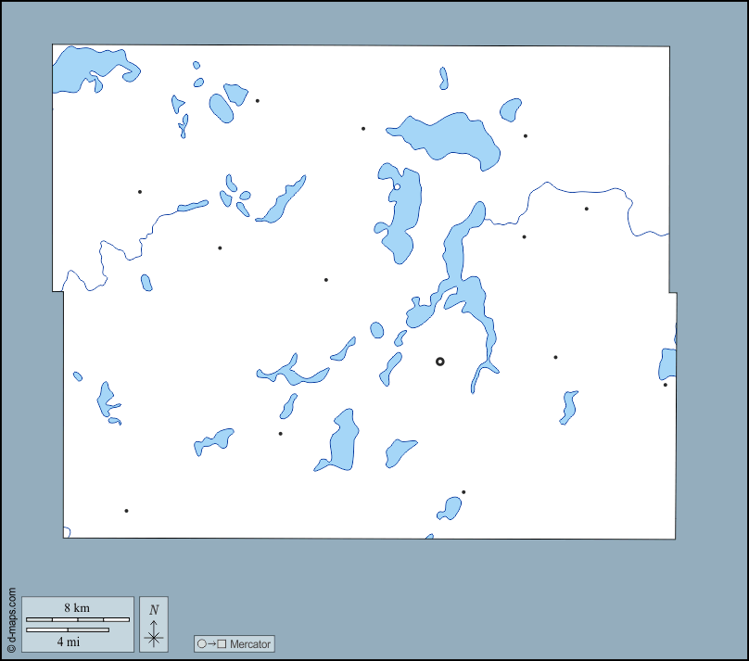Image resolution: width=749 pixels, height=661 pixels.
Task: Click the ringed capital marker on the map
Action: [440, 362]
